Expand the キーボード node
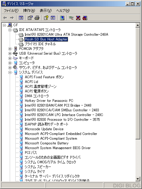The height and width of the screenshot is (189, 142). click(x=10, y=58)
